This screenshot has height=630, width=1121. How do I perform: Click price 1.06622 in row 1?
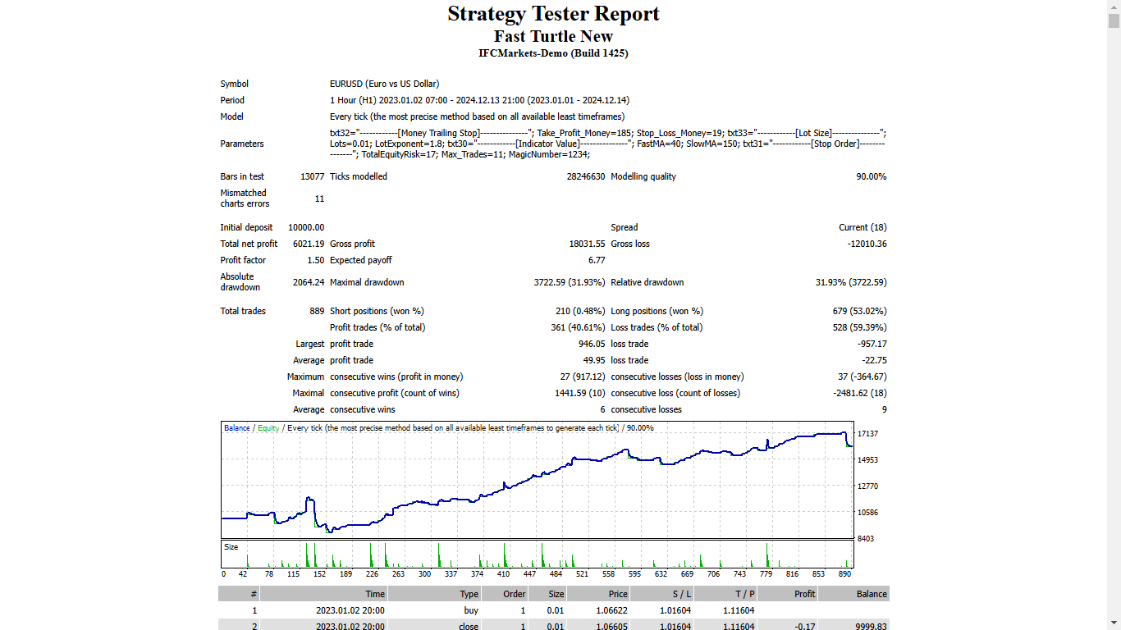point(611,610)
